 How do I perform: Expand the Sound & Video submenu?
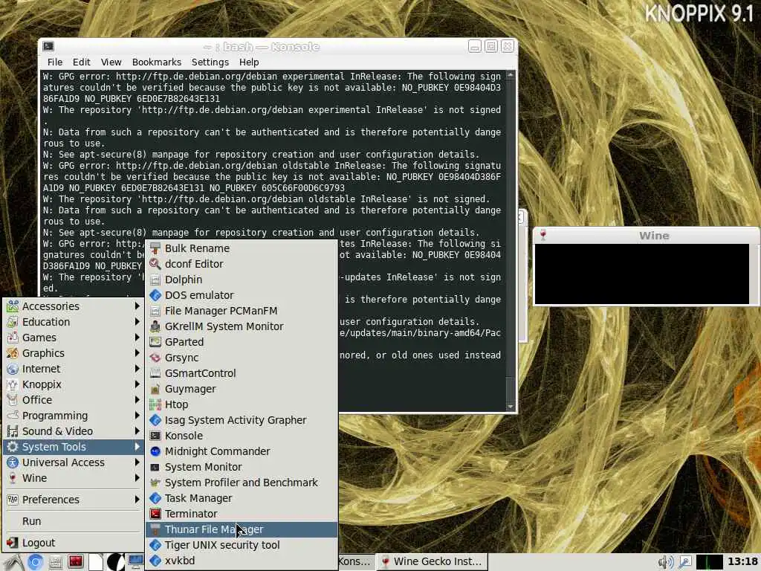point(74,430)
